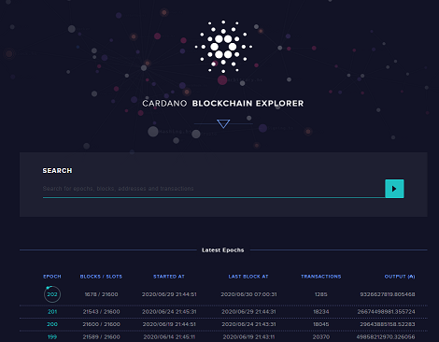Select last block time 2020/06/19 21:43:11
Screen dimensions: 439x342
248,337
